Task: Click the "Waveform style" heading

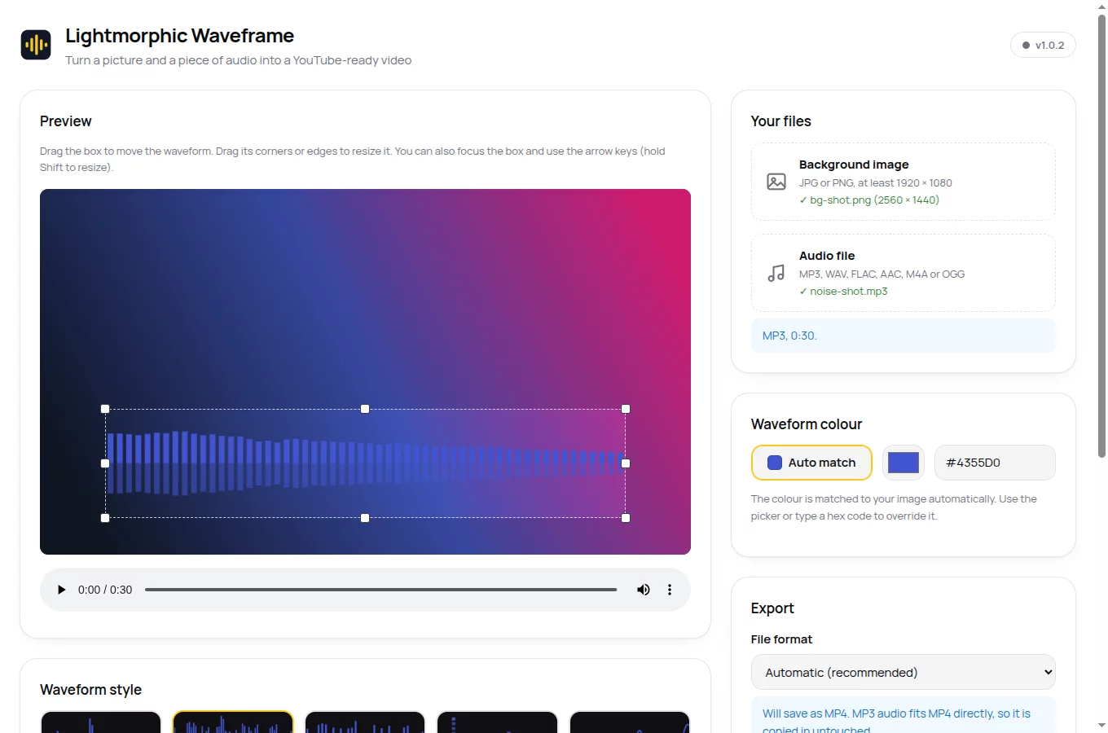Action: click(90, 690)
